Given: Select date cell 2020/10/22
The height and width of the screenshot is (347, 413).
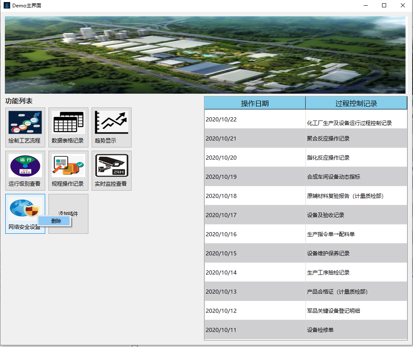Looking at the screenshot, I should tap(255, 119).
